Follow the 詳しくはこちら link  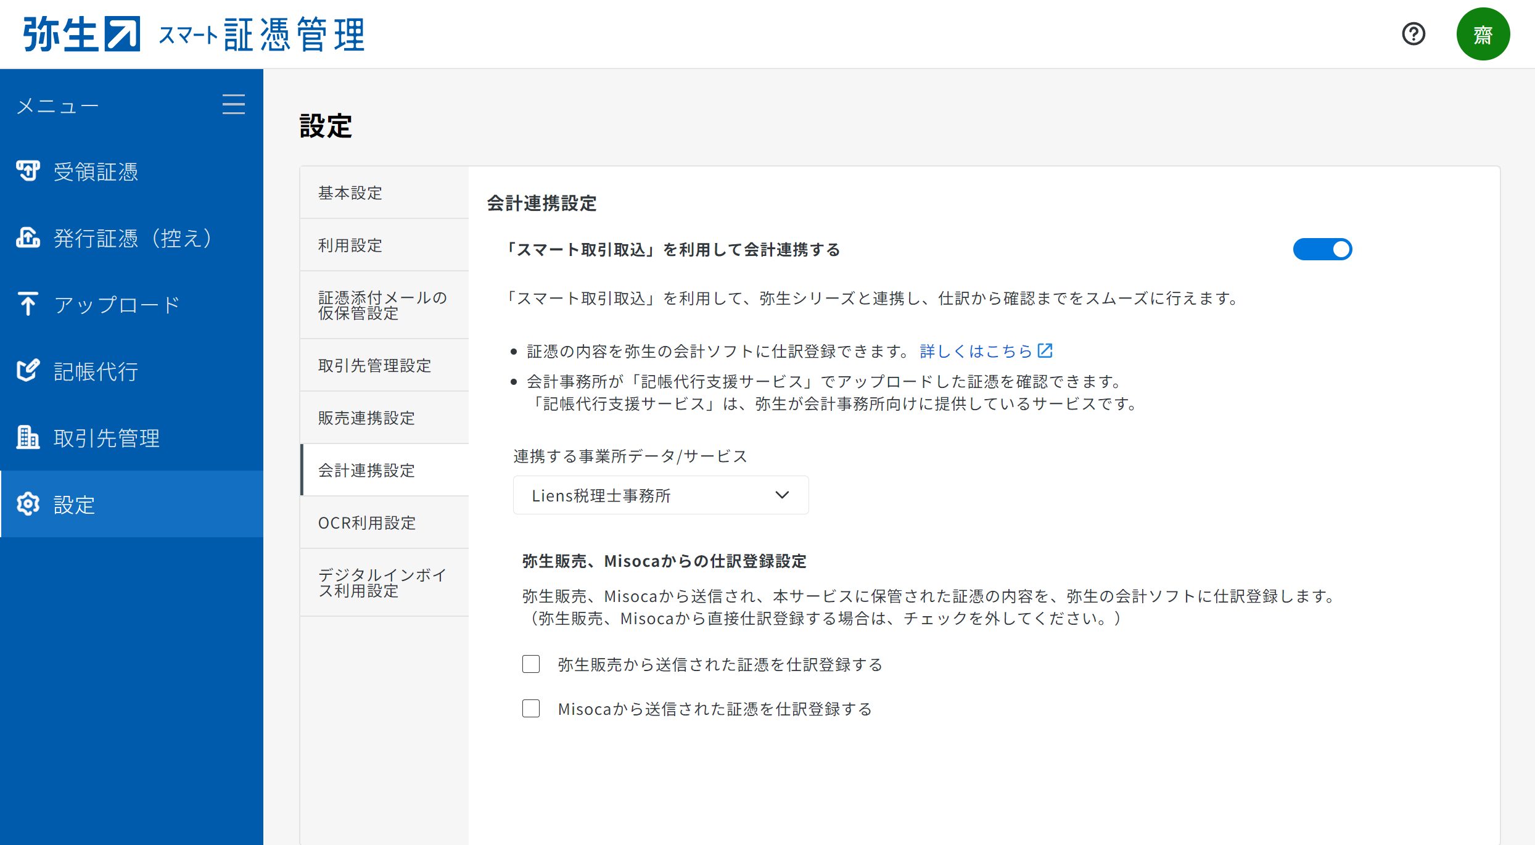pos(976,351)
